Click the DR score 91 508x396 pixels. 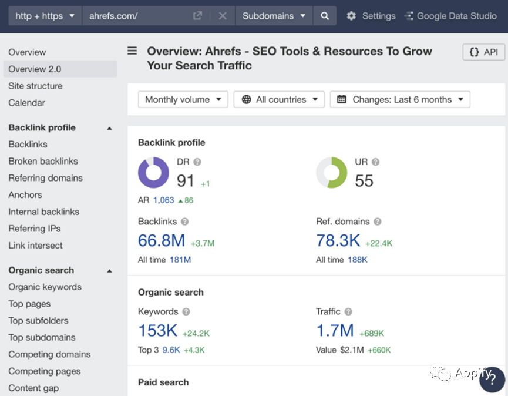pos(186,181)
